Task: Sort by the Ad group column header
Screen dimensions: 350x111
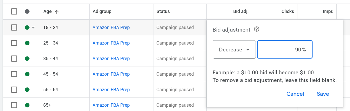Action: coord(102,11)
